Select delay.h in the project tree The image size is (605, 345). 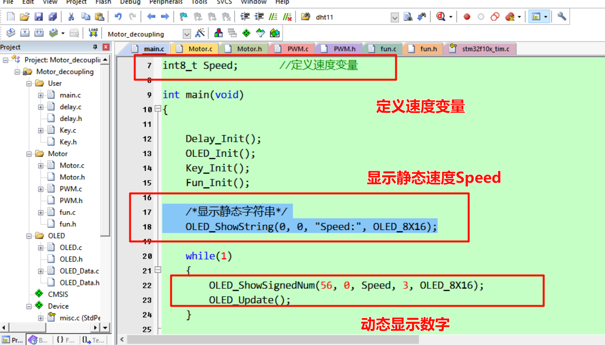tap(71, 119)
